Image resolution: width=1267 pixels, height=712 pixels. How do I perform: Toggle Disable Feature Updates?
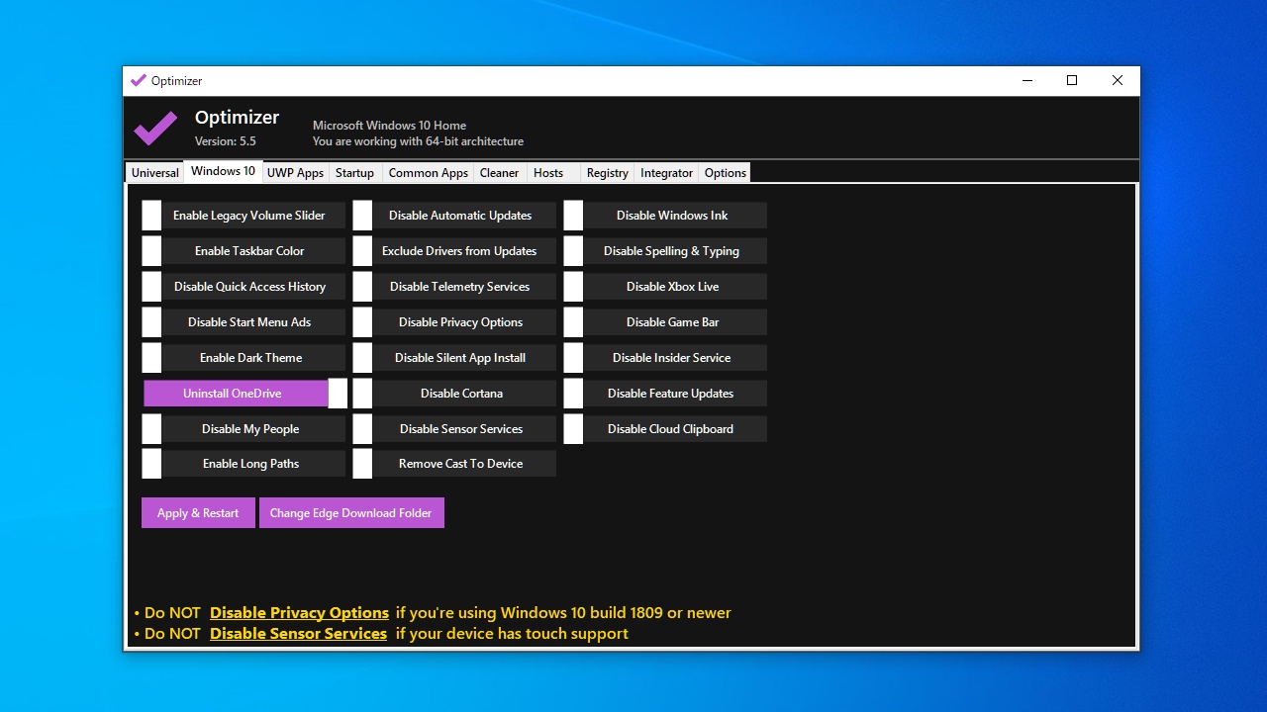point(665,394)
